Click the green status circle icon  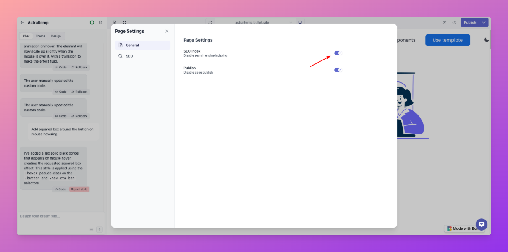[92, 23]
